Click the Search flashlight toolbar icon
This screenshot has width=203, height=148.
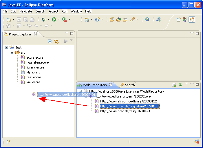click(132, 19)
